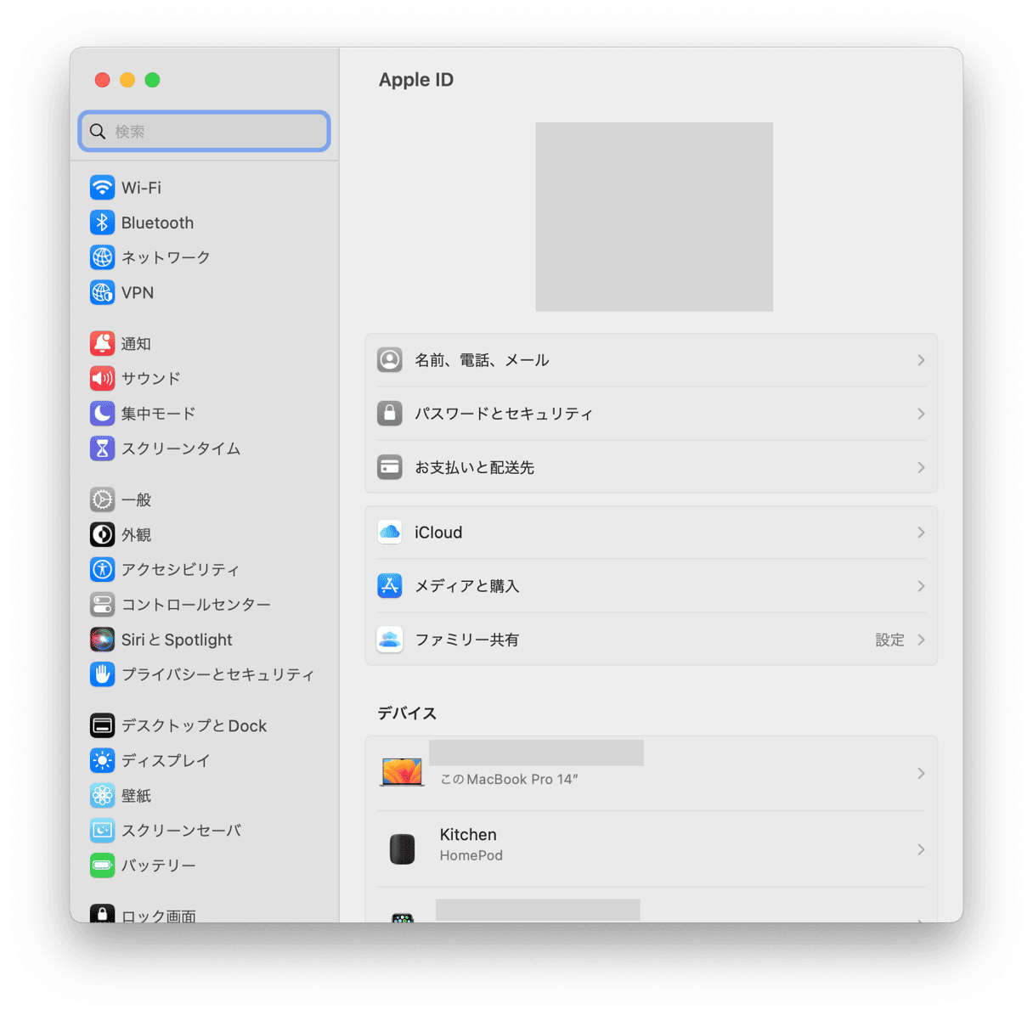Click the プライバシーとセキュリティ label text
This screenshot has height=1015, width=1033.
(218, 674)
